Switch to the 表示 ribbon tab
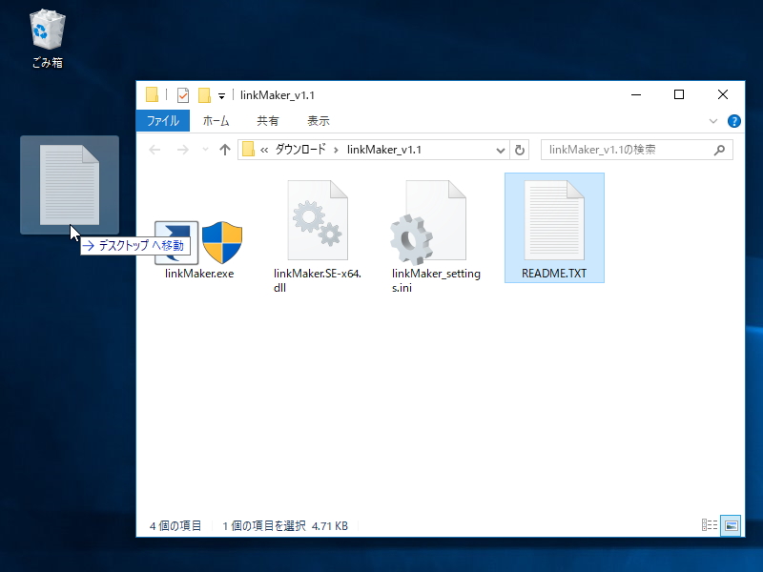763x572 pixels. click(x=318, y=121)
